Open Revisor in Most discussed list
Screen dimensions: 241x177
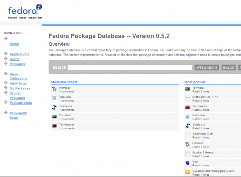pyautogui.click(x=65, y=88)
